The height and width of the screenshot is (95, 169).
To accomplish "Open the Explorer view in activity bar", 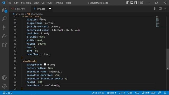I will [x=4, y=10].
